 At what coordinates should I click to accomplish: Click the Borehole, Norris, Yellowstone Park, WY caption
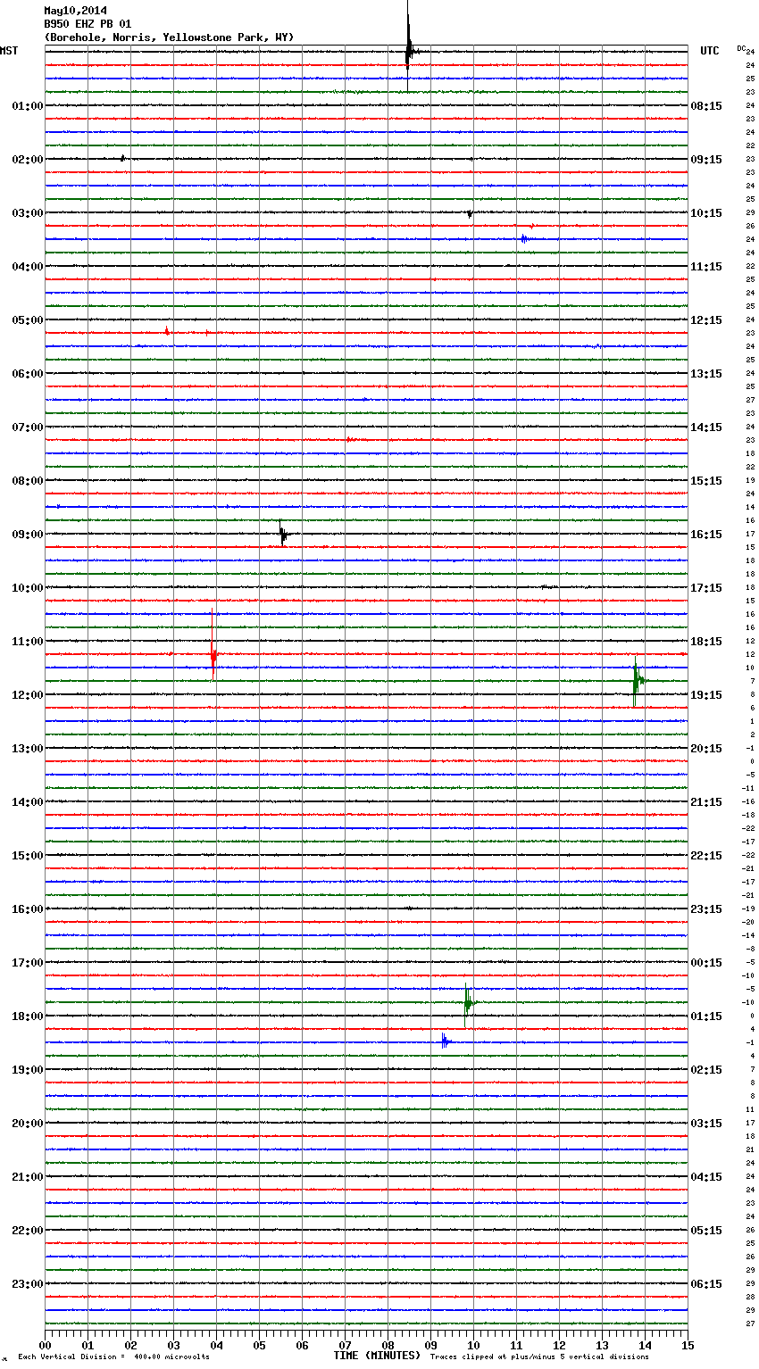169,37
